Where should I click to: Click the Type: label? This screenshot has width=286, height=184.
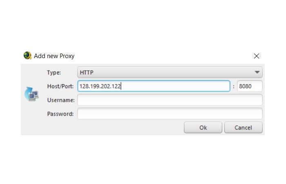click(54, 73)
